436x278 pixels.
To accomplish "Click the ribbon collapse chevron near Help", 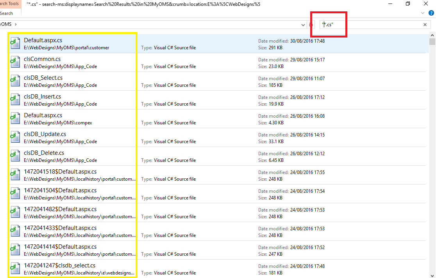I will (422, 13).
